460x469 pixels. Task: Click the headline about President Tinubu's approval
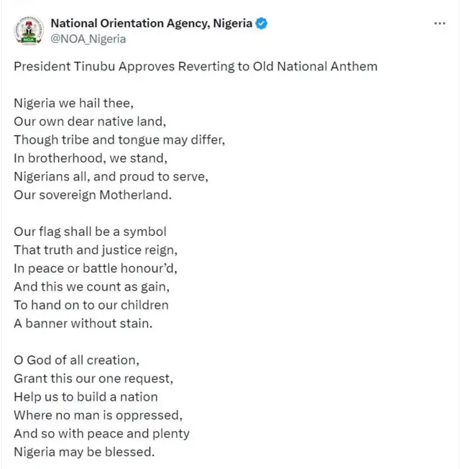[195, 67]
